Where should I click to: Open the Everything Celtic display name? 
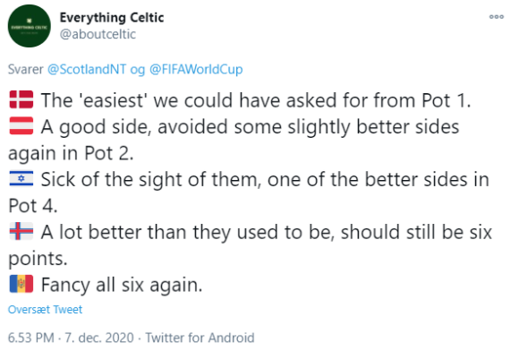112,18
